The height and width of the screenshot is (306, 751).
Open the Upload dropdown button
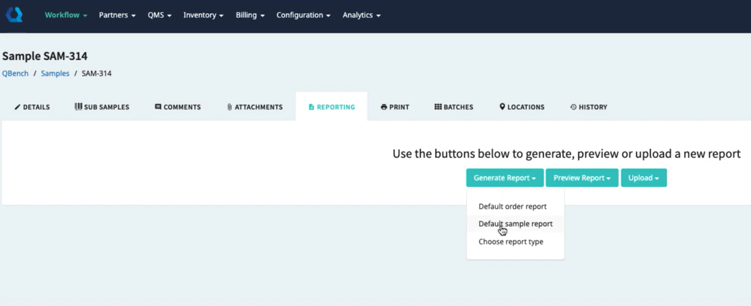643,178
